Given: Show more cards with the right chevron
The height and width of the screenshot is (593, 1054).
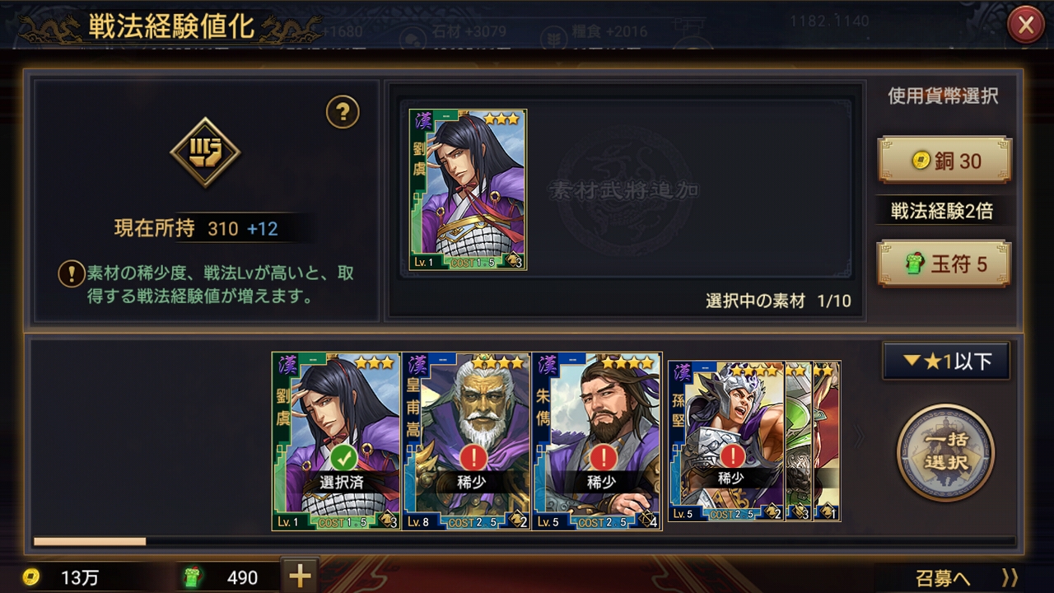Looking at the screenshot, I should 860,437.
